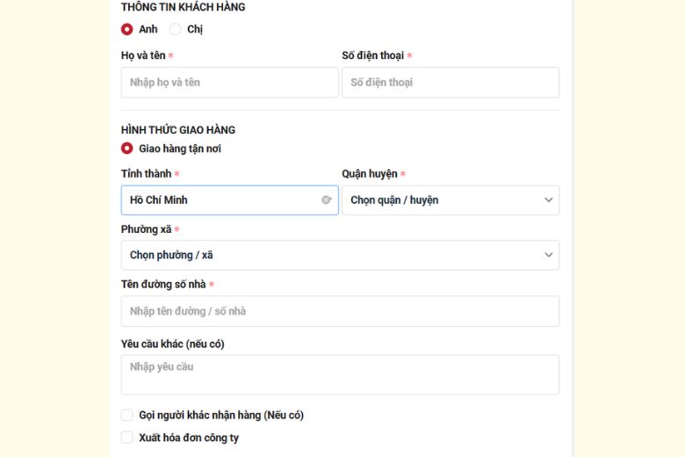Click the Số điện thoại field label
Screen dimensions: 685x457
tap(372, 55)
